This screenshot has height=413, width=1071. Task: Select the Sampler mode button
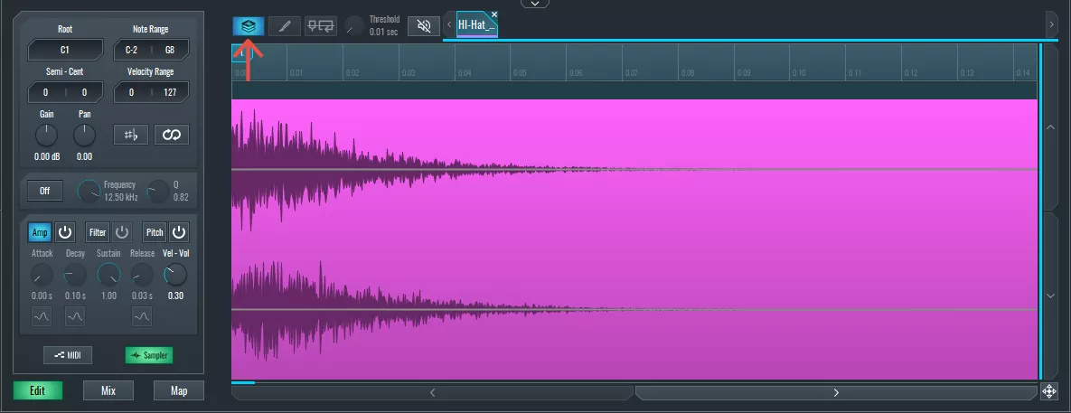149,355
